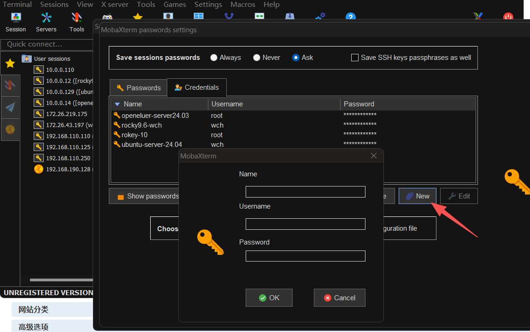Click the Name input field

(305, 192)
